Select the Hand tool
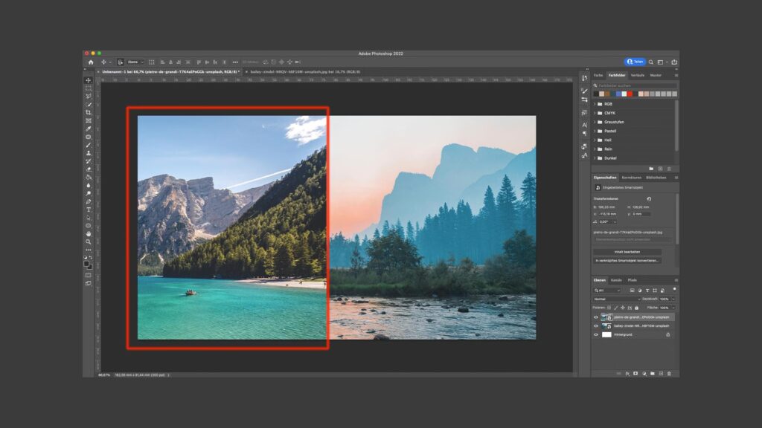 (x=89, y=233)
